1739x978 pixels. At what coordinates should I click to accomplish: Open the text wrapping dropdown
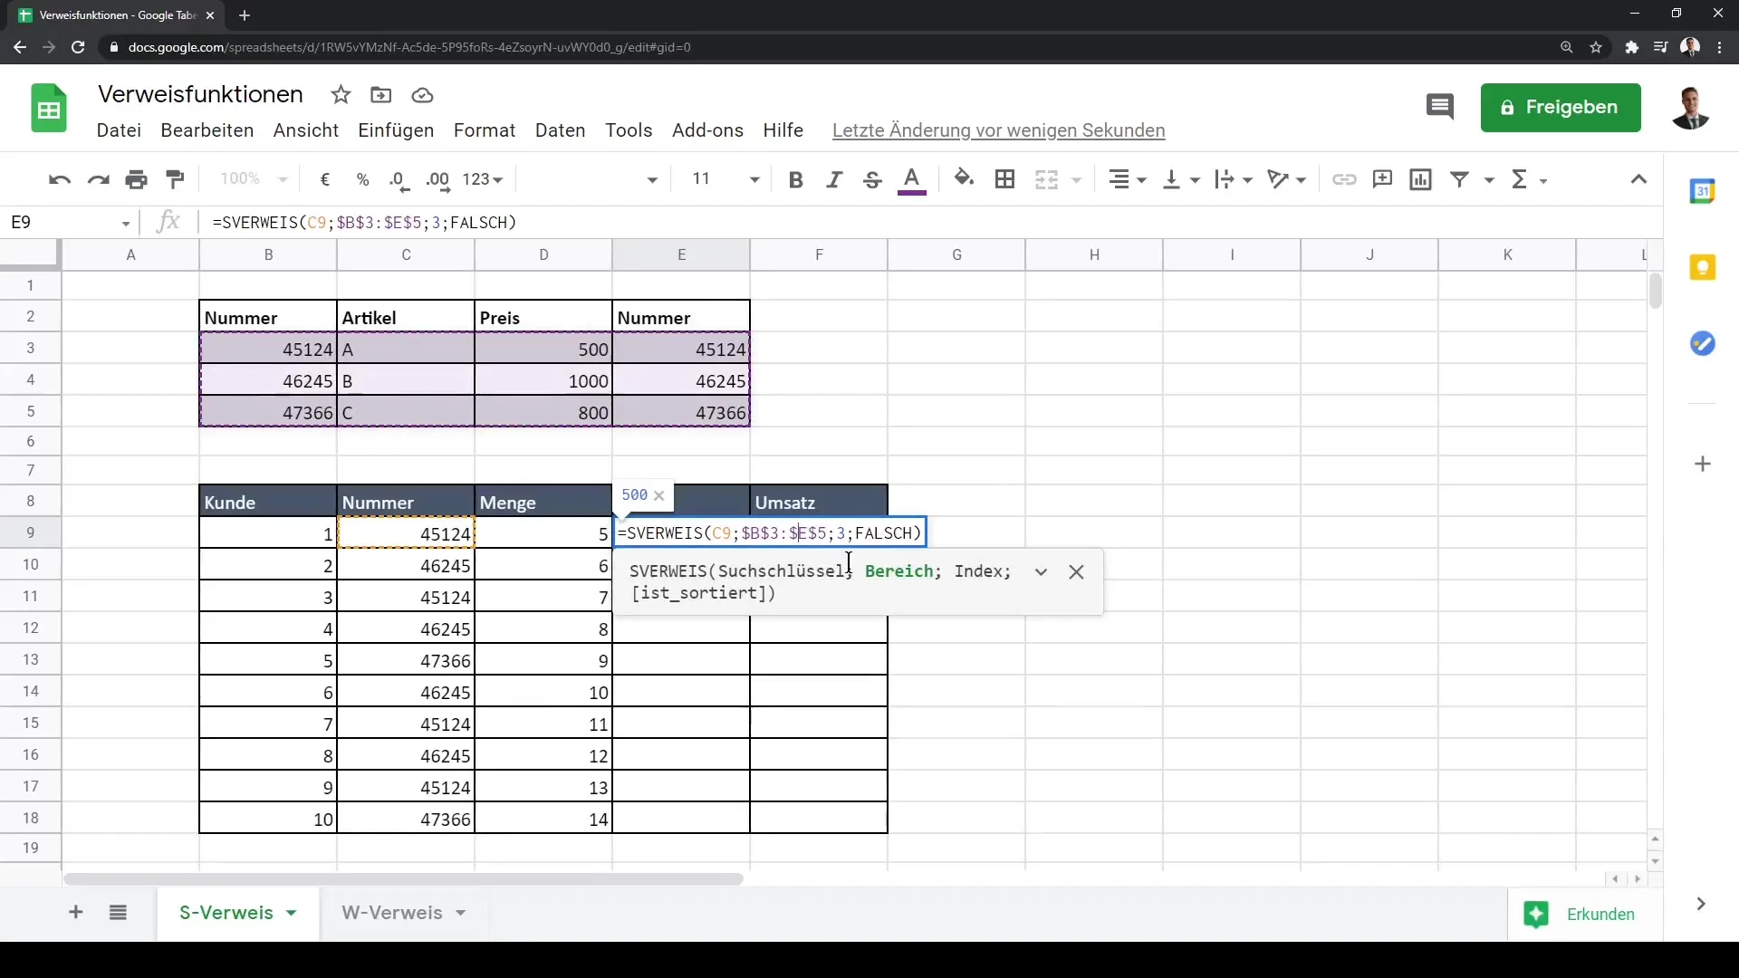pyautogui.click(x=1234, y=179)
